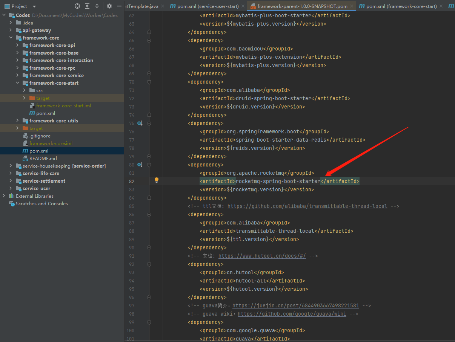Image resolution: width=455 pixels, height=342 pixels.
Task: Open the transmittable-thread-local GitHub link
Action: point(307,206)
